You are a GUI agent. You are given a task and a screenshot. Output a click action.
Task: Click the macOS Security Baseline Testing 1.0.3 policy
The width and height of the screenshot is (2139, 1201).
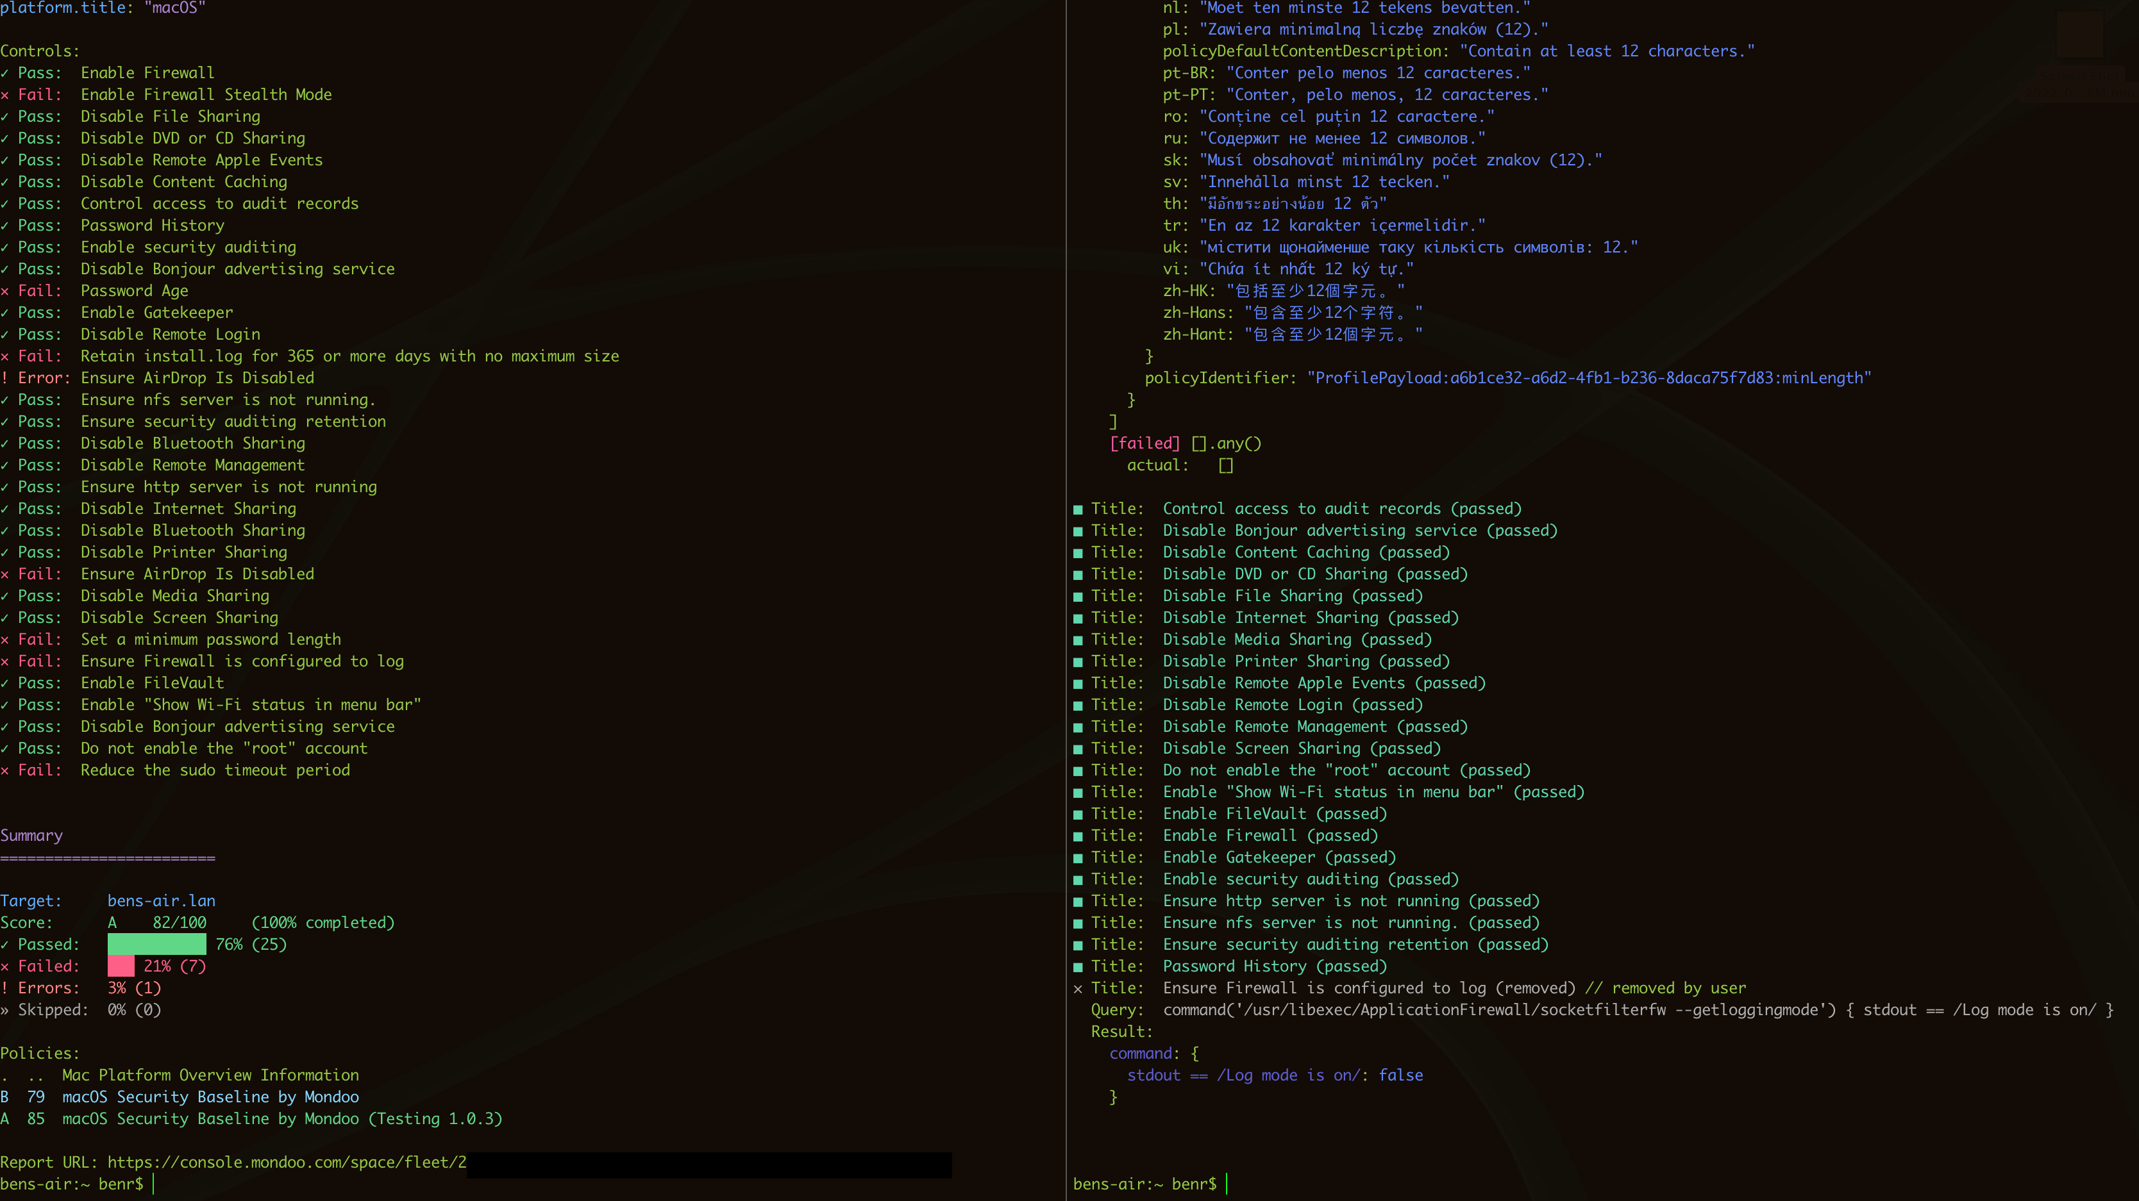click(281, 1119)
